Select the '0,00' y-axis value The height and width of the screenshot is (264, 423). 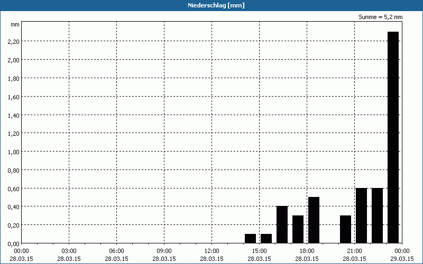[x=14, y=244]
